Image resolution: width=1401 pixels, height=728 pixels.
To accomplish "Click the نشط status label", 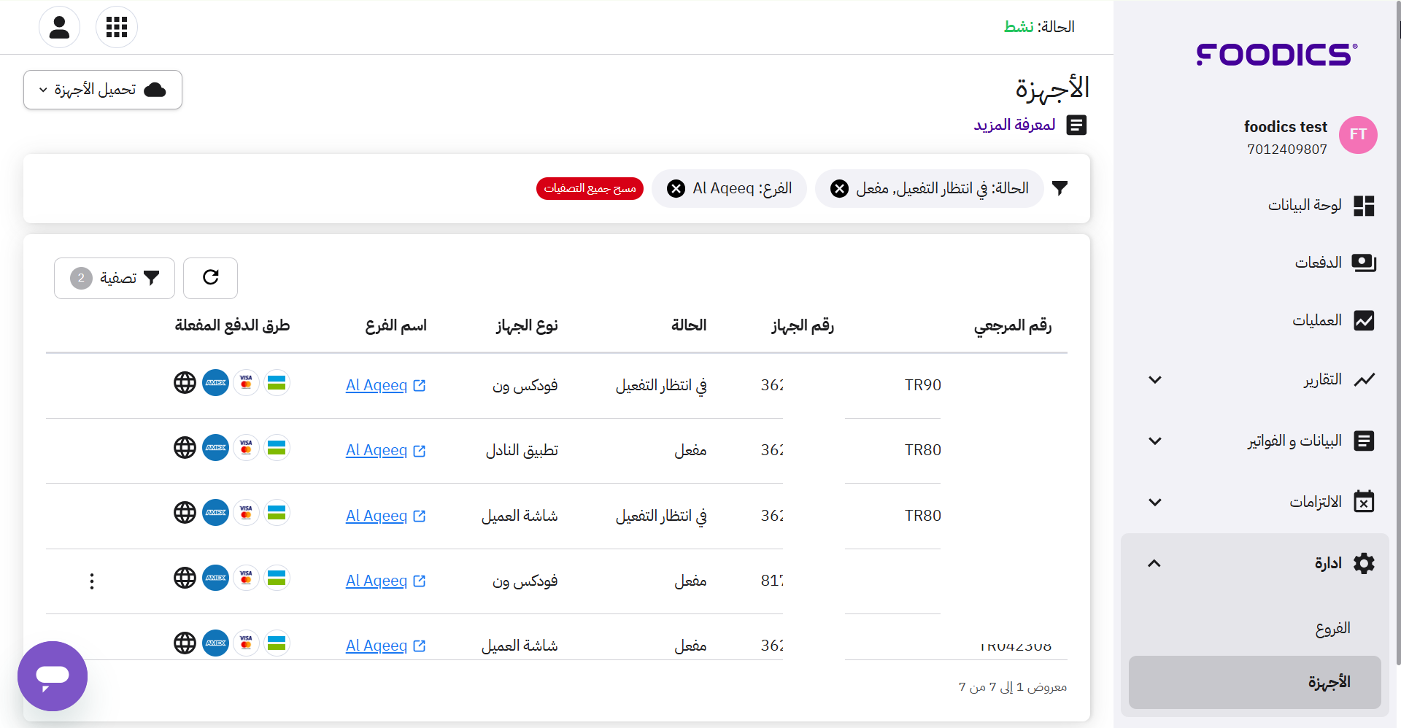I will (x=1019, y=27).
